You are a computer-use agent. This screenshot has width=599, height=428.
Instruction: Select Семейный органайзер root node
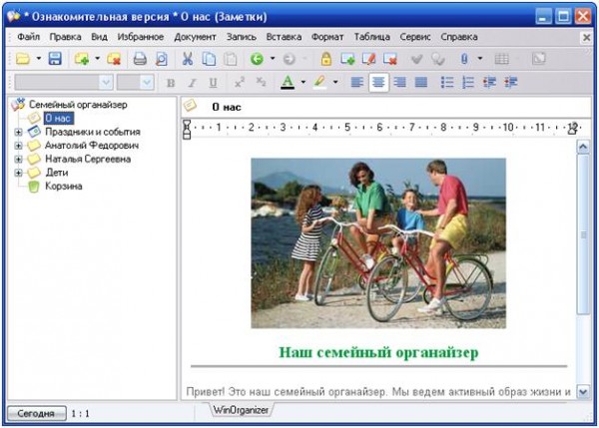pyautogui.click(x=78, y=105)
